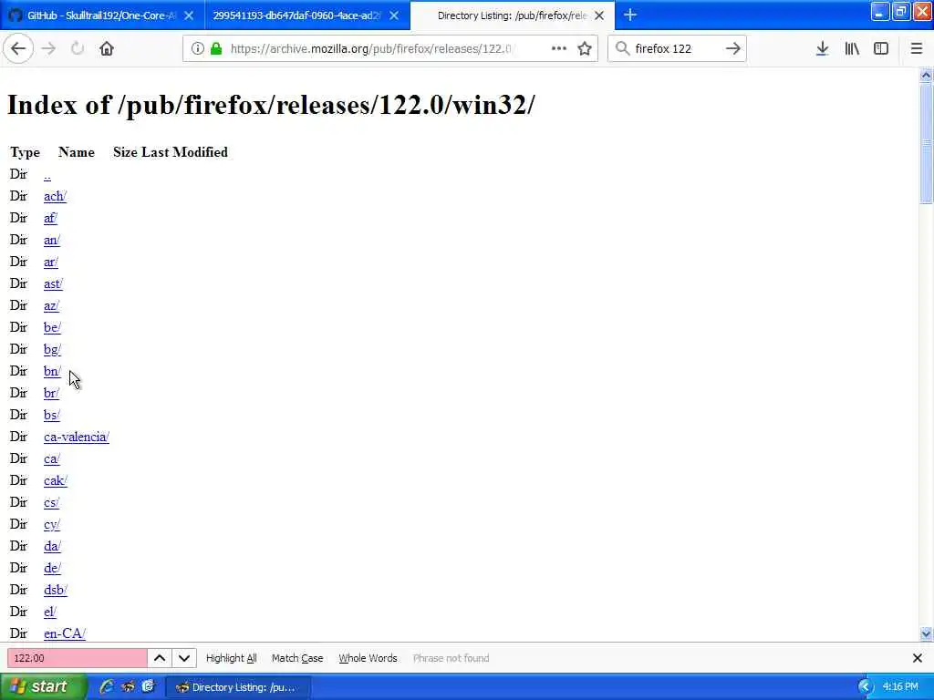This screenshot has height=700, width=934.
Task: Open the Firefox hamburger menu
Action: pos(917,48)
